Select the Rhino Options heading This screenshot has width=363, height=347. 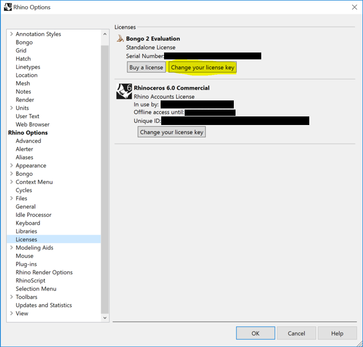click(x=28, y=133)
